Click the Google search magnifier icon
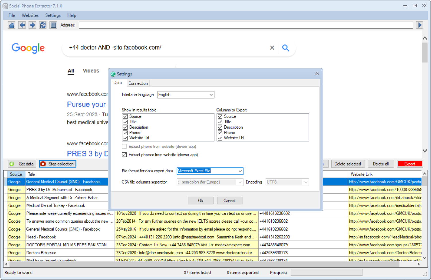Viewport: 431px width, 280px height. [285, 48]
